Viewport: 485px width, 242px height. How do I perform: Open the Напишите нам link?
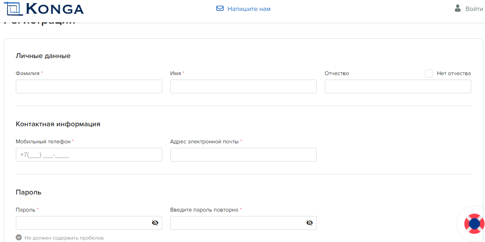(x=249, y=9)
